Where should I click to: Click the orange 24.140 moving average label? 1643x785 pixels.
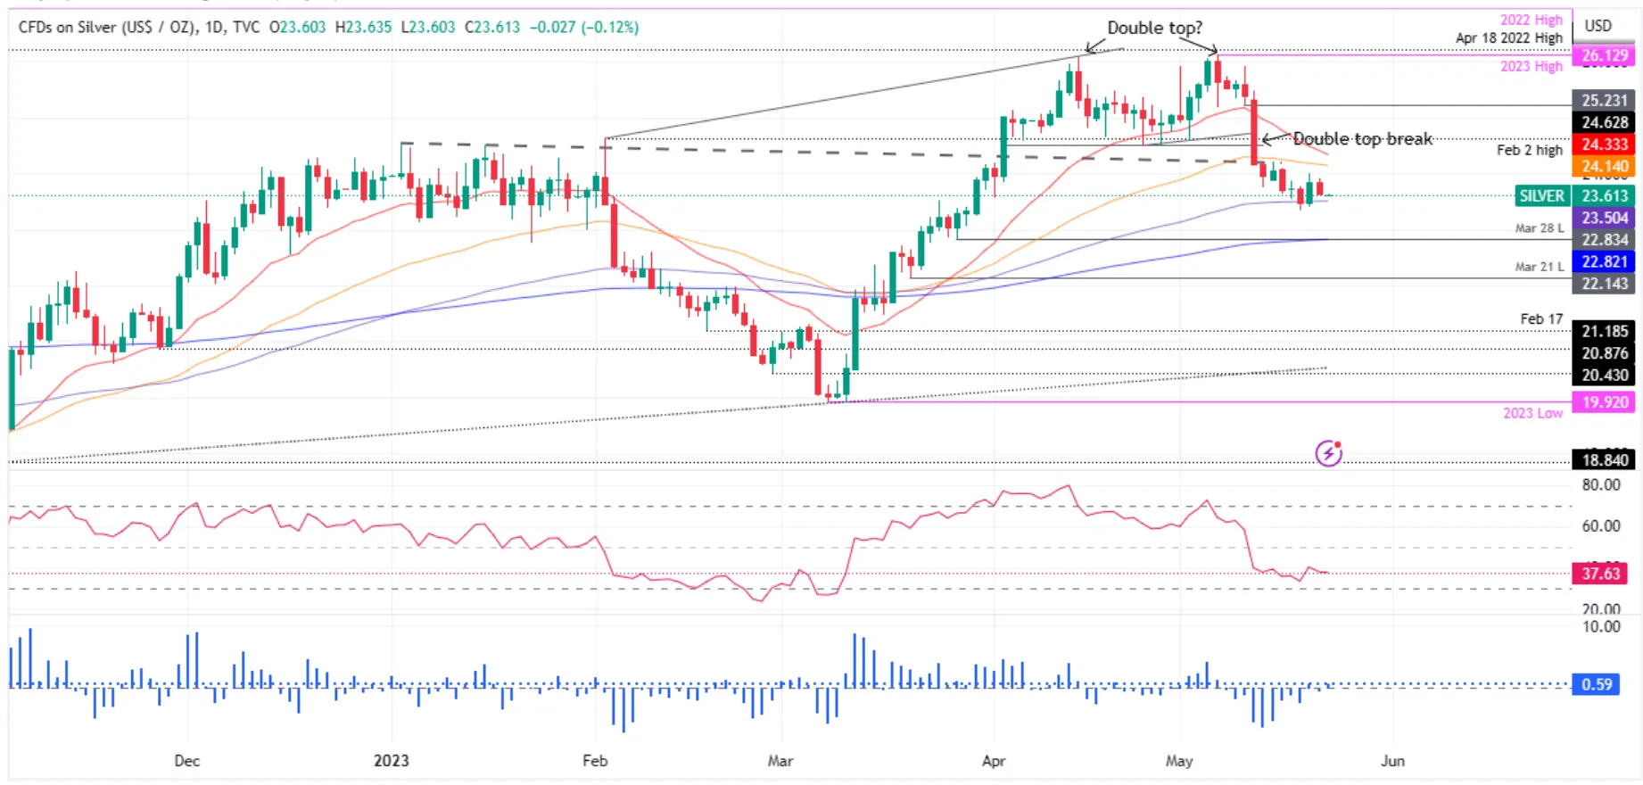pyautogui.click(x=1604, y=166)
